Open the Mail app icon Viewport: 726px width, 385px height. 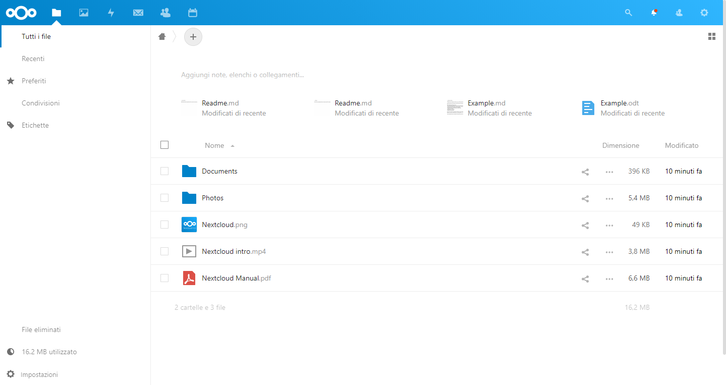point(138,13)
